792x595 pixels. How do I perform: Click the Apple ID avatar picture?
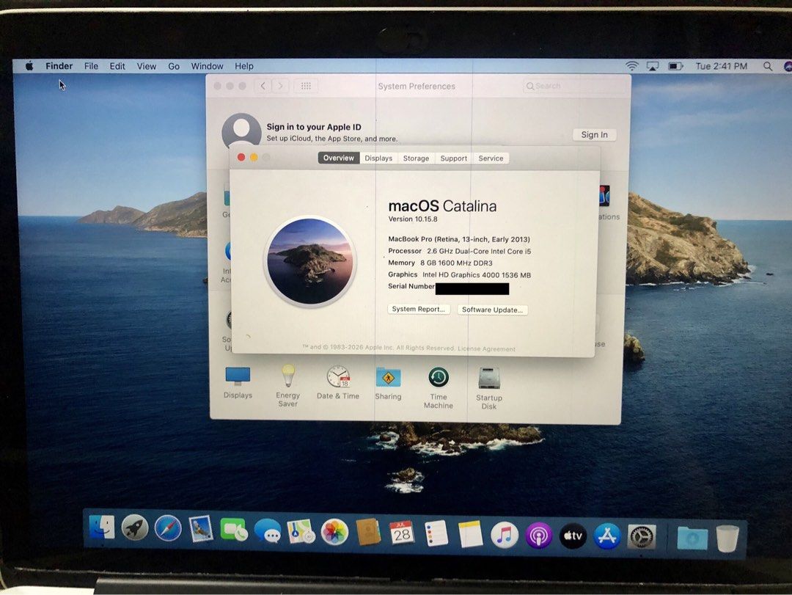[x=241, y=130]
